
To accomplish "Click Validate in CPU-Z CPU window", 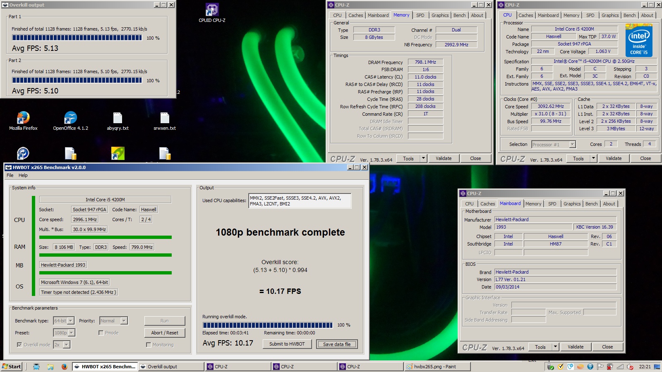I will pos(614,158).
